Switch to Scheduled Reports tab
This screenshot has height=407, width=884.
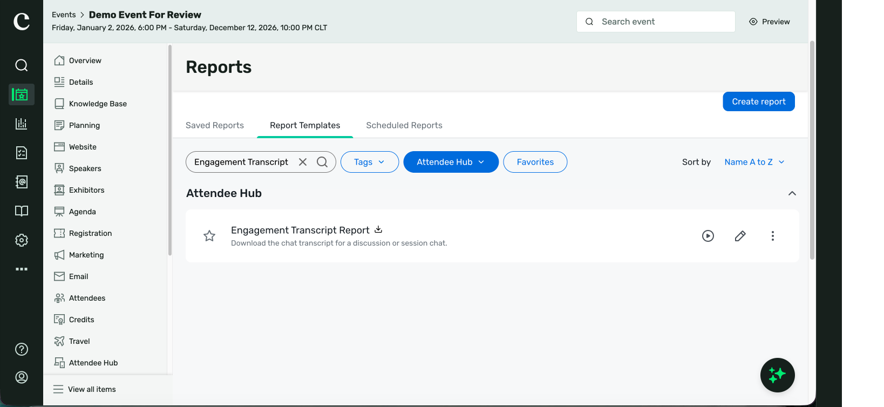coord(404,125)
